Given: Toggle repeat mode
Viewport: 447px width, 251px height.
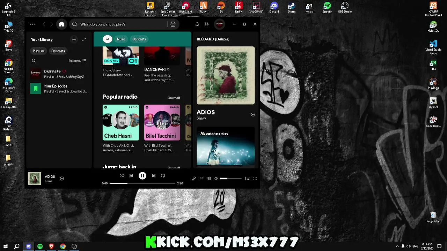Looking at the screenshot, I should pyautogui.click(x=163, y=176).
